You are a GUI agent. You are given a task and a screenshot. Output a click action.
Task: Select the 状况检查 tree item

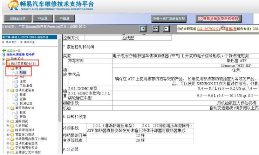point(26,103)
